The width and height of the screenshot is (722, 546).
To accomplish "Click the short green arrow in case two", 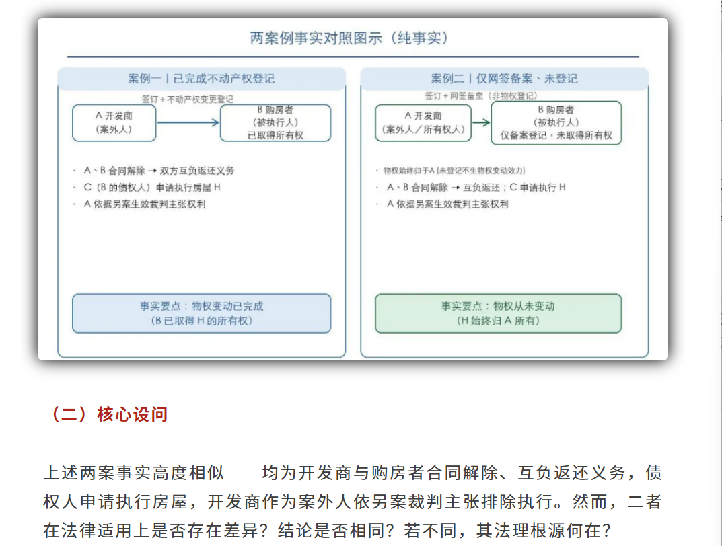I will (481, 122).
